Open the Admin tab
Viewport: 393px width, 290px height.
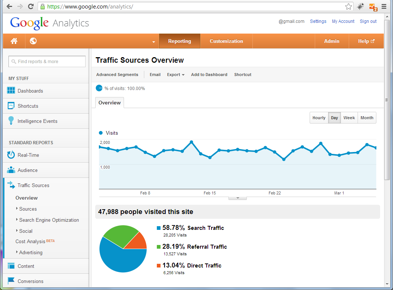tap(332, 41)
